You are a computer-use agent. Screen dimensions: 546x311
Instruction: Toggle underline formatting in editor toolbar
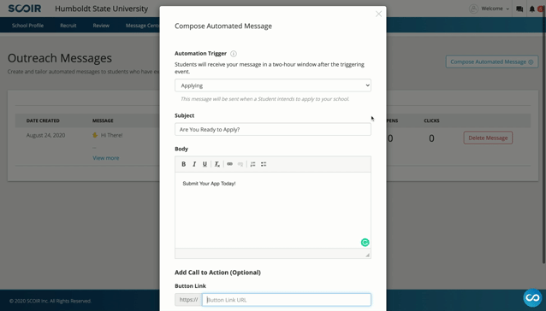pos(205,164)
